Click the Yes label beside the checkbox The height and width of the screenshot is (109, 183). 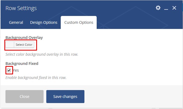(16, 70)
